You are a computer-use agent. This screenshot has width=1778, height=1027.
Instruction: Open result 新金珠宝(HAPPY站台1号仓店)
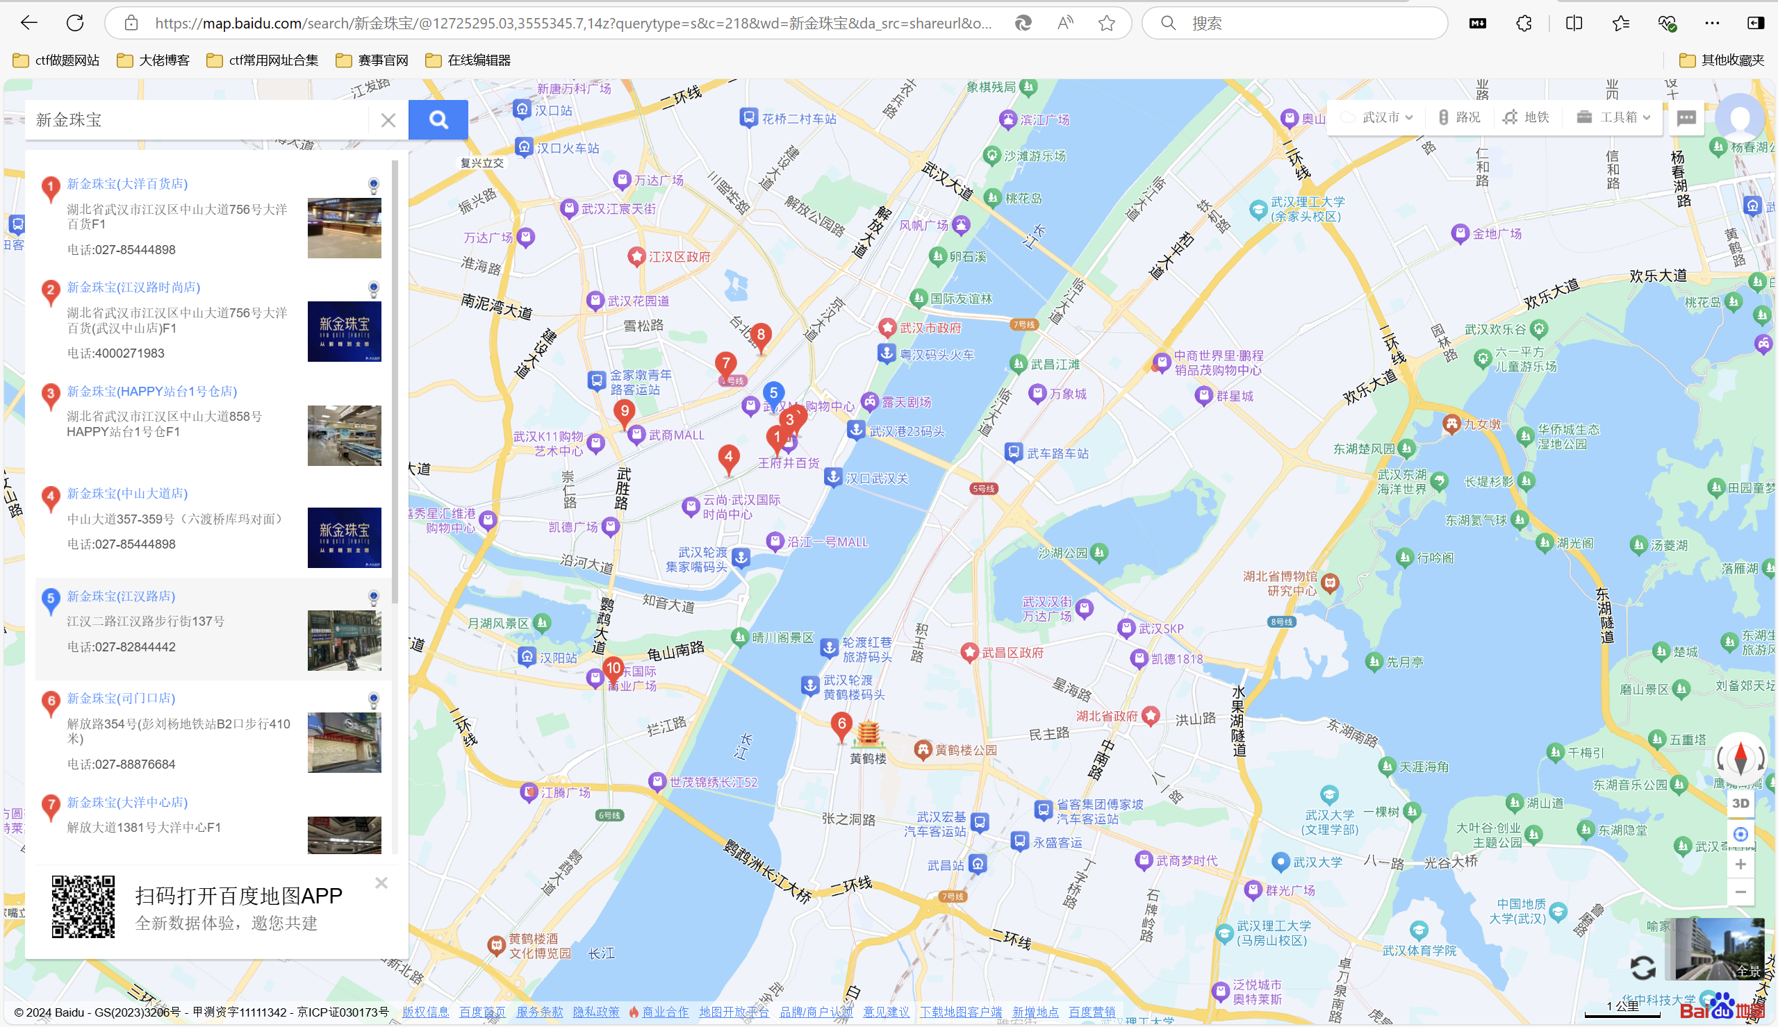[x=151, y=391]
